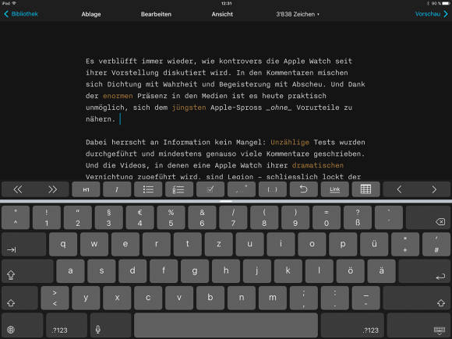Tap the angle brackets < > key
The height and width of the screenshot is (339, 452).
point(55,298)
